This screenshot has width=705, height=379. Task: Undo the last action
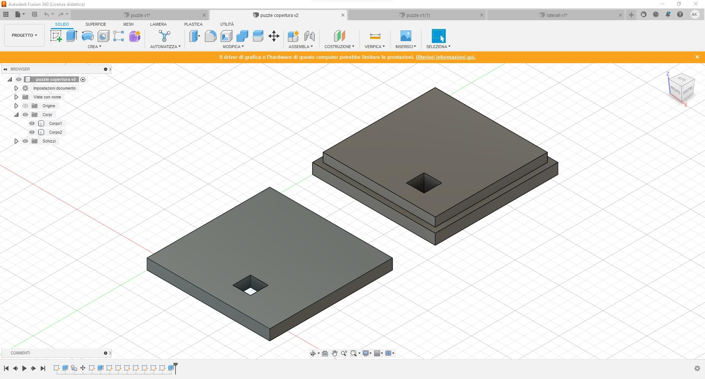click(x=46, y=14)
